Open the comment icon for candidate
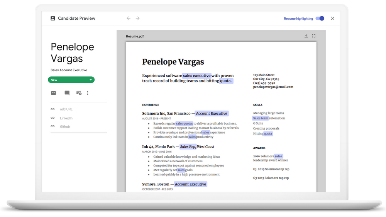Screen dimensions: 386x217 click(67, 93)
